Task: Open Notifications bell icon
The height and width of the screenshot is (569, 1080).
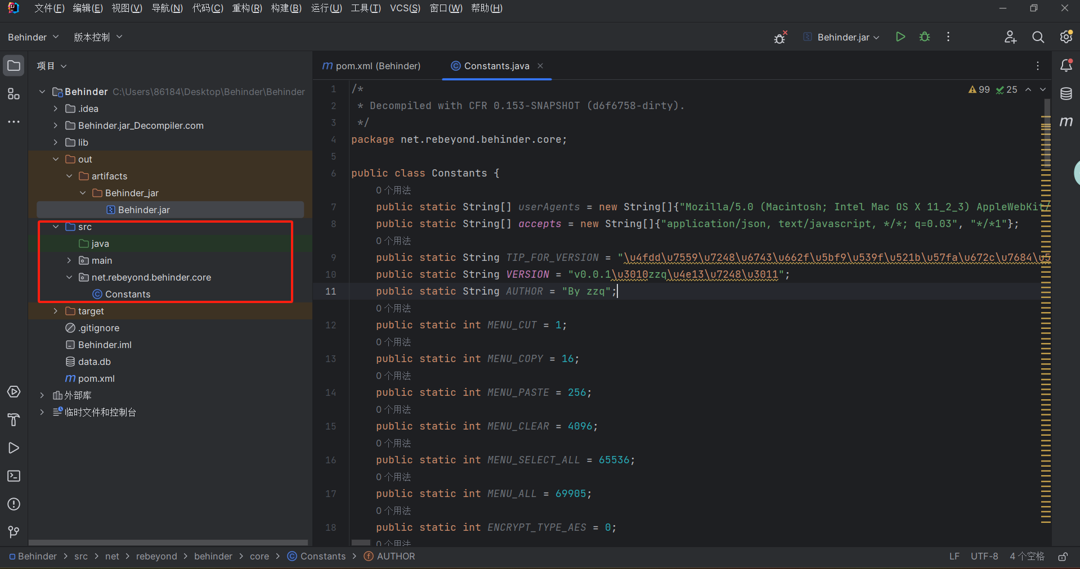Action: click(x=1066, y=66)
